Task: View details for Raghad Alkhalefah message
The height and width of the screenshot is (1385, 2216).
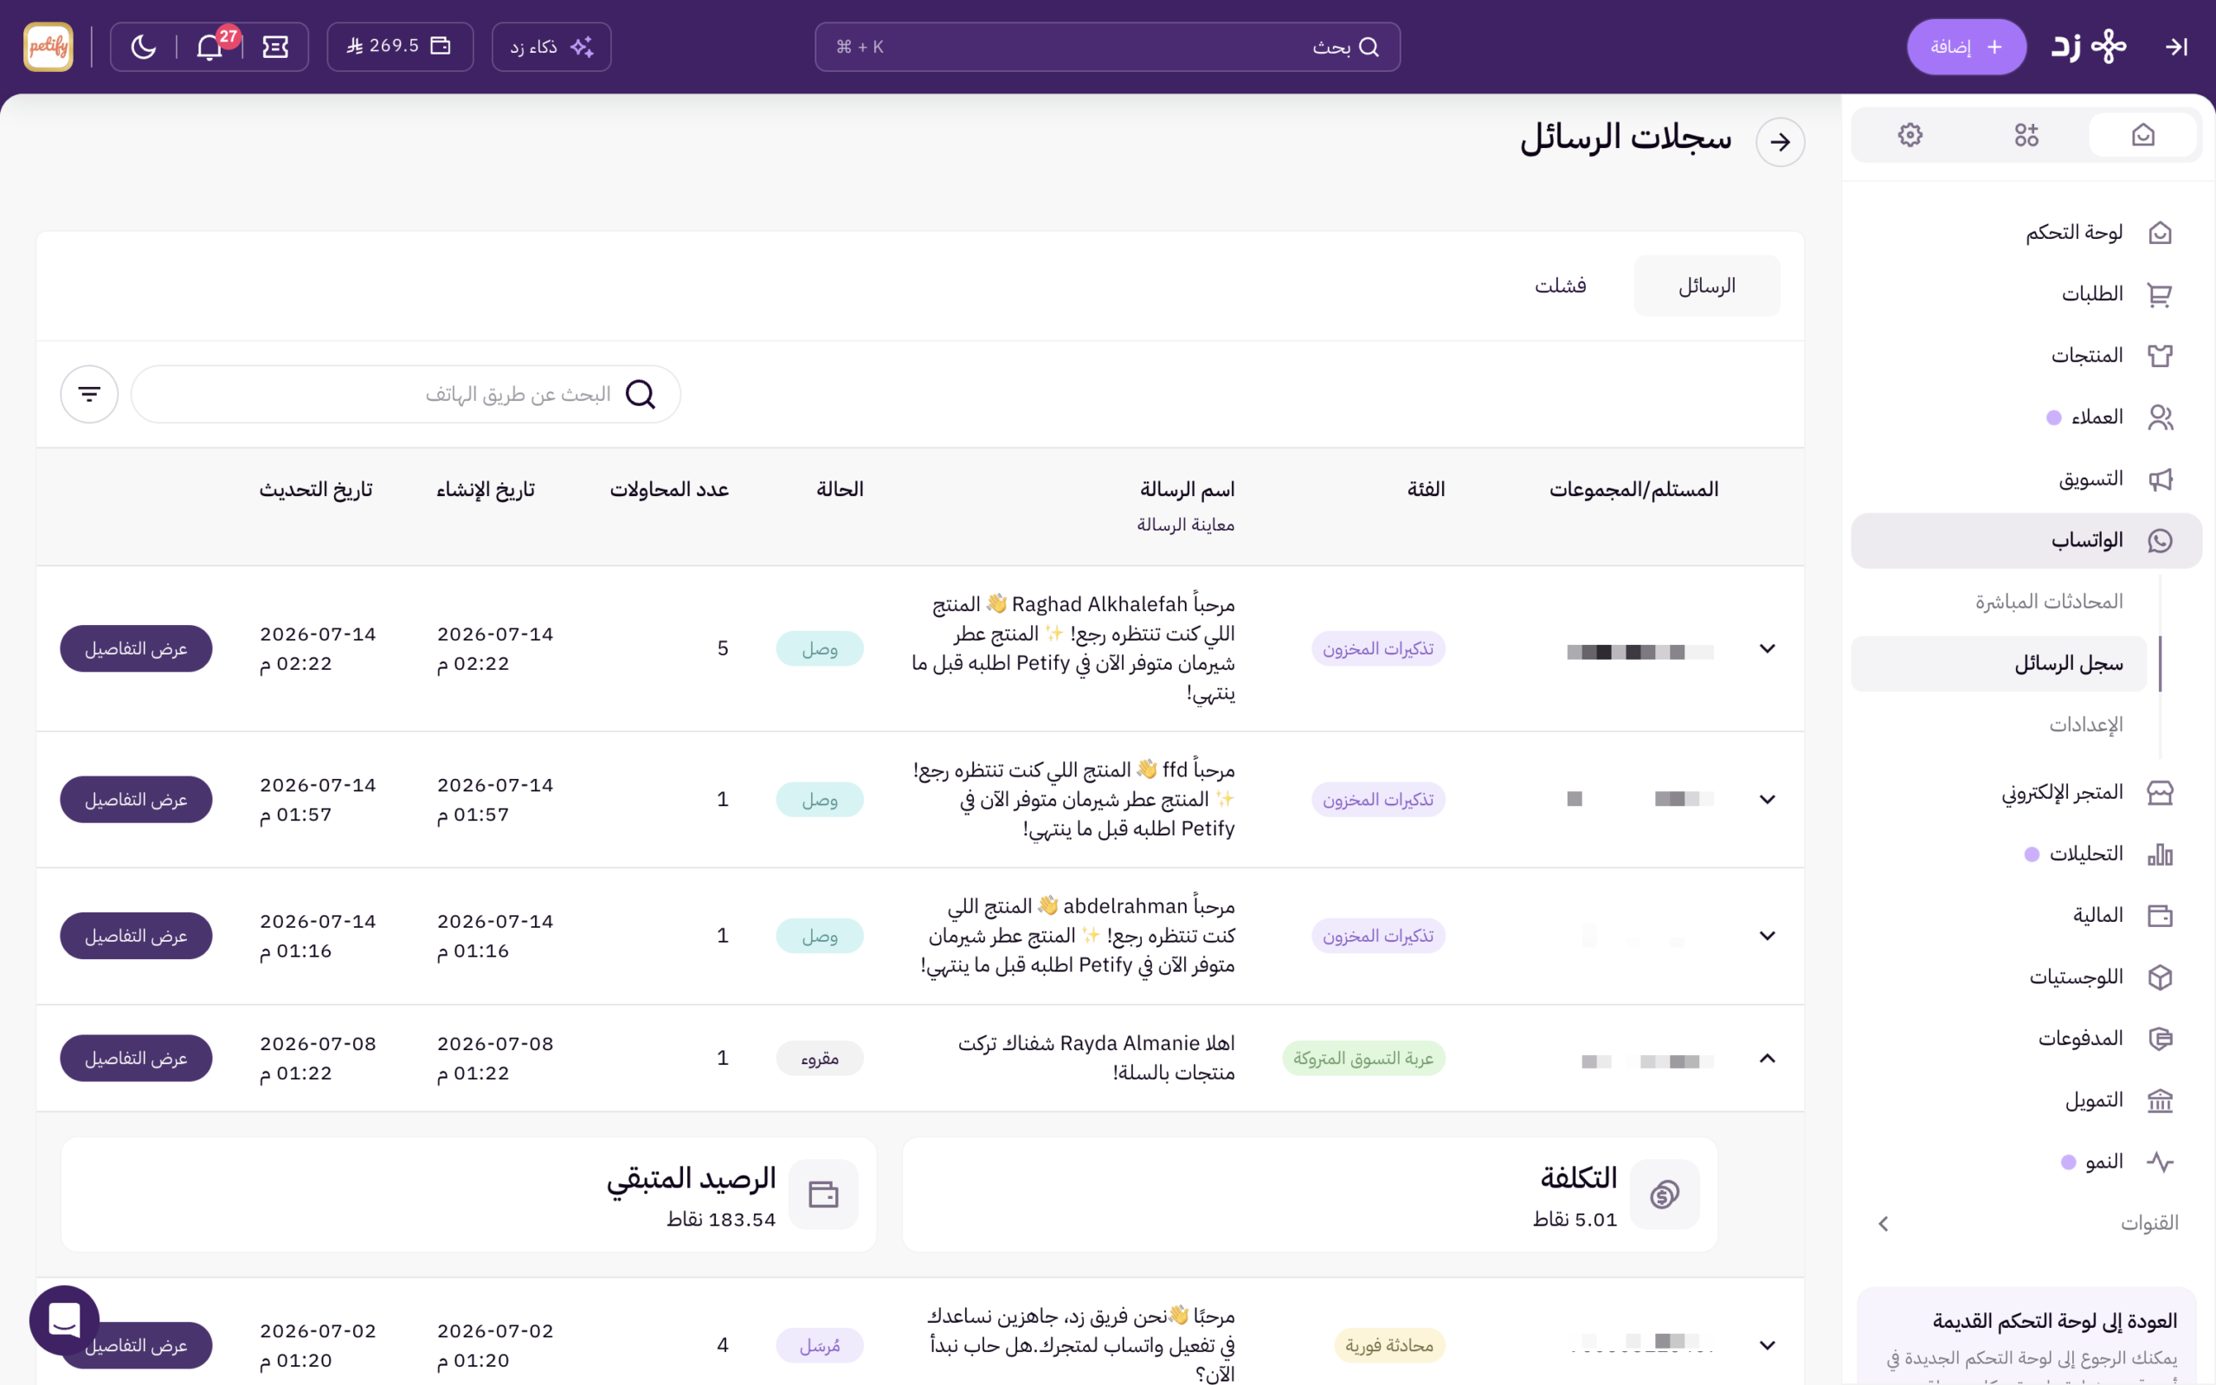Action: (137, 648)
